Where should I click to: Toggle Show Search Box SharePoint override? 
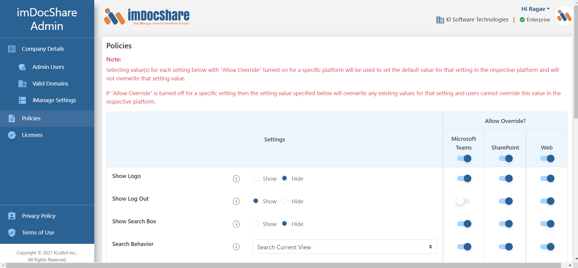pos(505,224)
